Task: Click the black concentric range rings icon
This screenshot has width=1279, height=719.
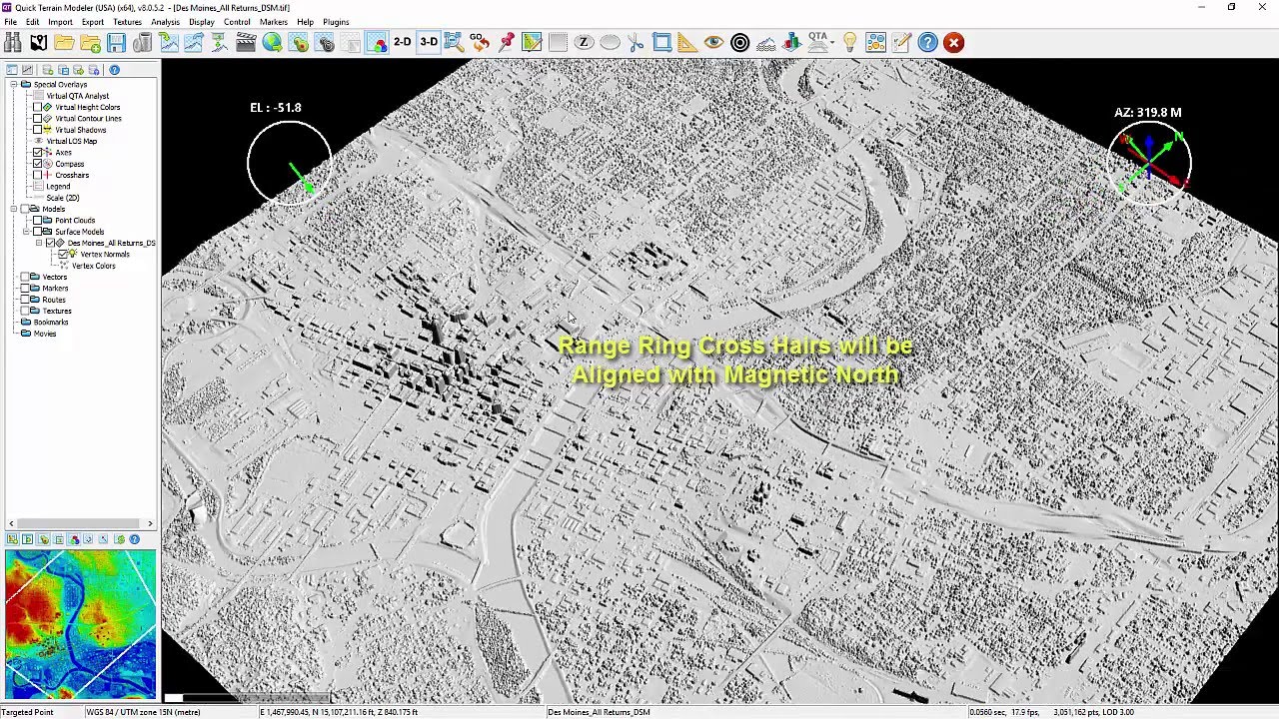Action: point(739,42)
